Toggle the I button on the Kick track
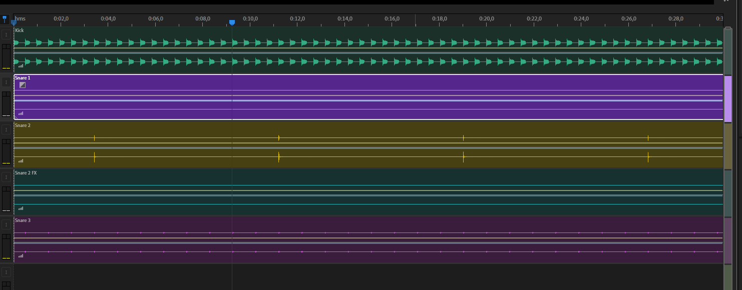 (x=6, y=34)
